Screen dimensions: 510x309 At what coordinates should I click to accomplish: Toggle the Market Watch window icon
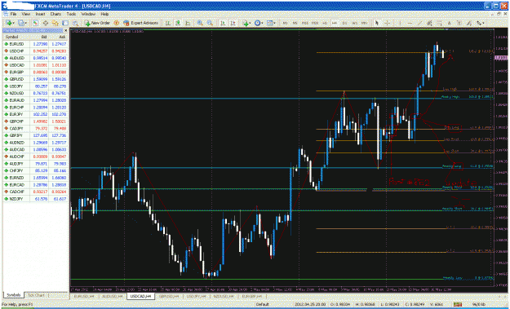pyautogui.click(x=35, y=23)
